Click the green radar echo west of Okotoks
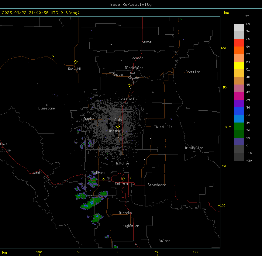 point(97,218)
